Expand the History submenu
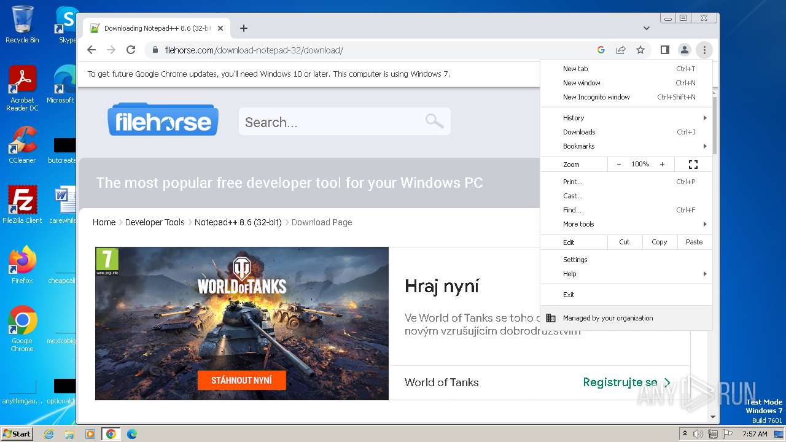Viewport: 786px width, 442px height. 626,118
